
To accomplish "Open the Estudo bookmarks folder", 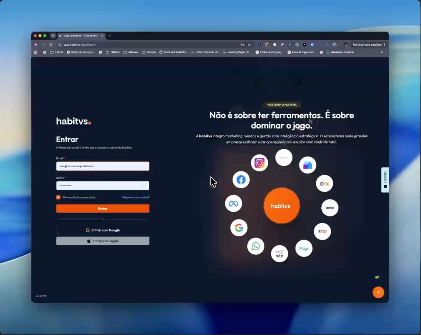I will point(57,52).
